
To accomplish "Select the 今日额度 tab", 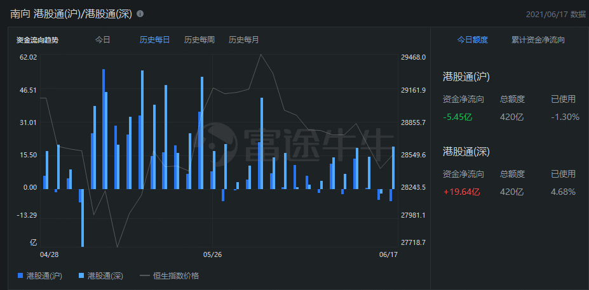I will (472, 40).
